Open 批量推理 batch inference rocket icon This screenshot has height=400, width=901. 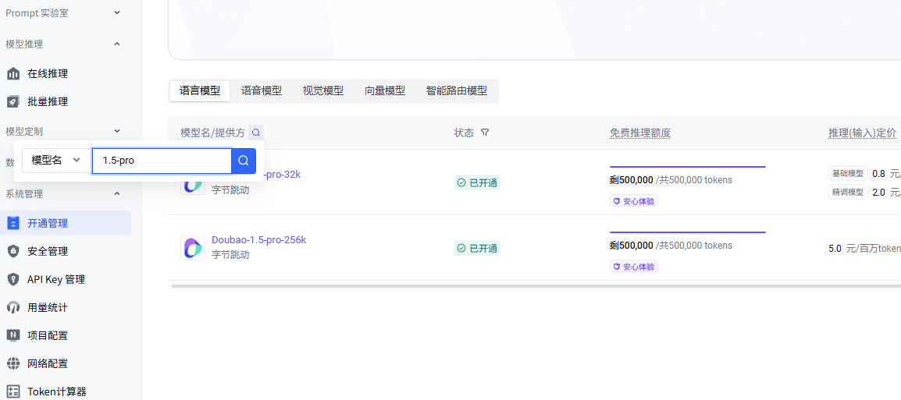(12, 101)
